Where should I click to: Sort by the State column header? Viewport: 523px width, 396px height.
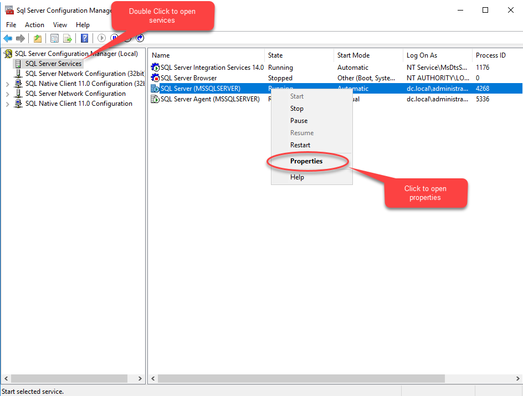click(x=299, y=55)
